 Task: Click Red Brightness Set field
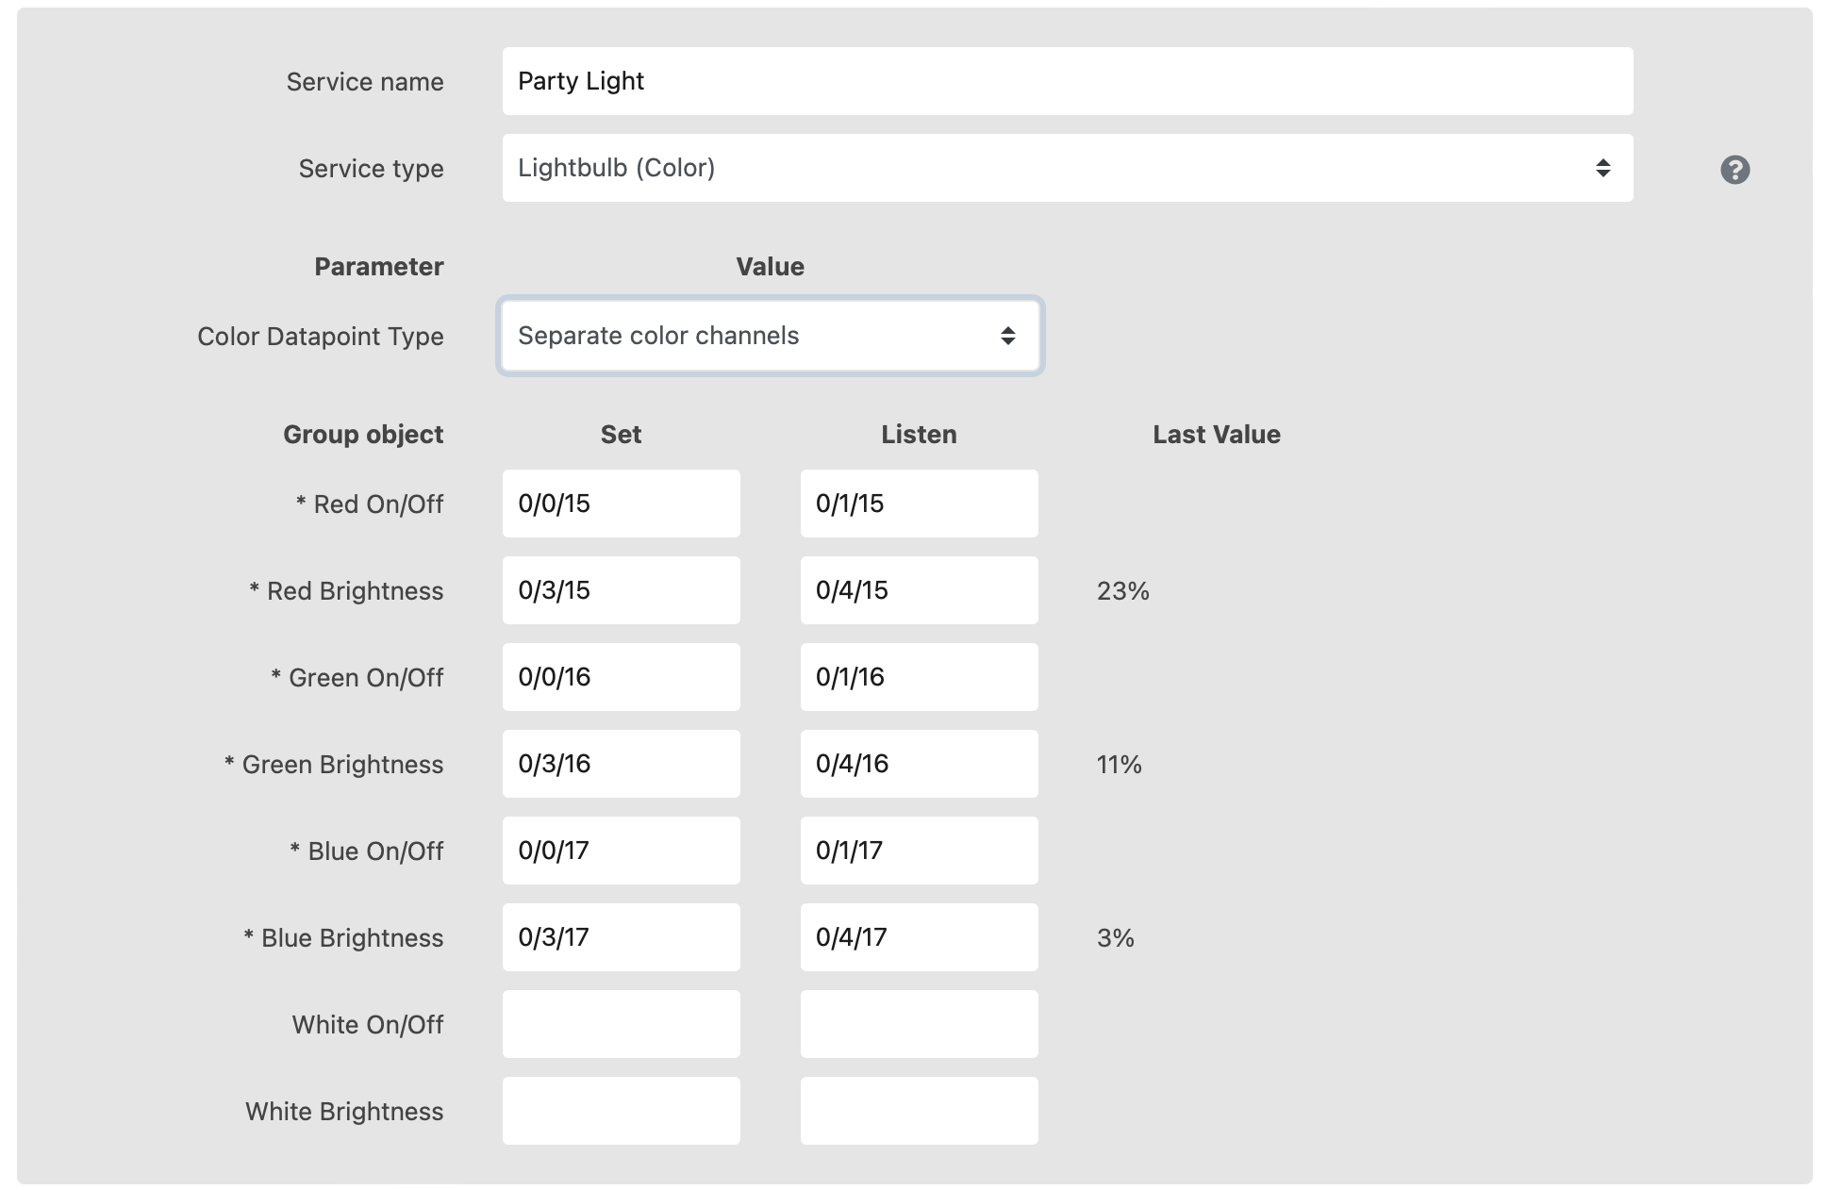pos(621,590)
